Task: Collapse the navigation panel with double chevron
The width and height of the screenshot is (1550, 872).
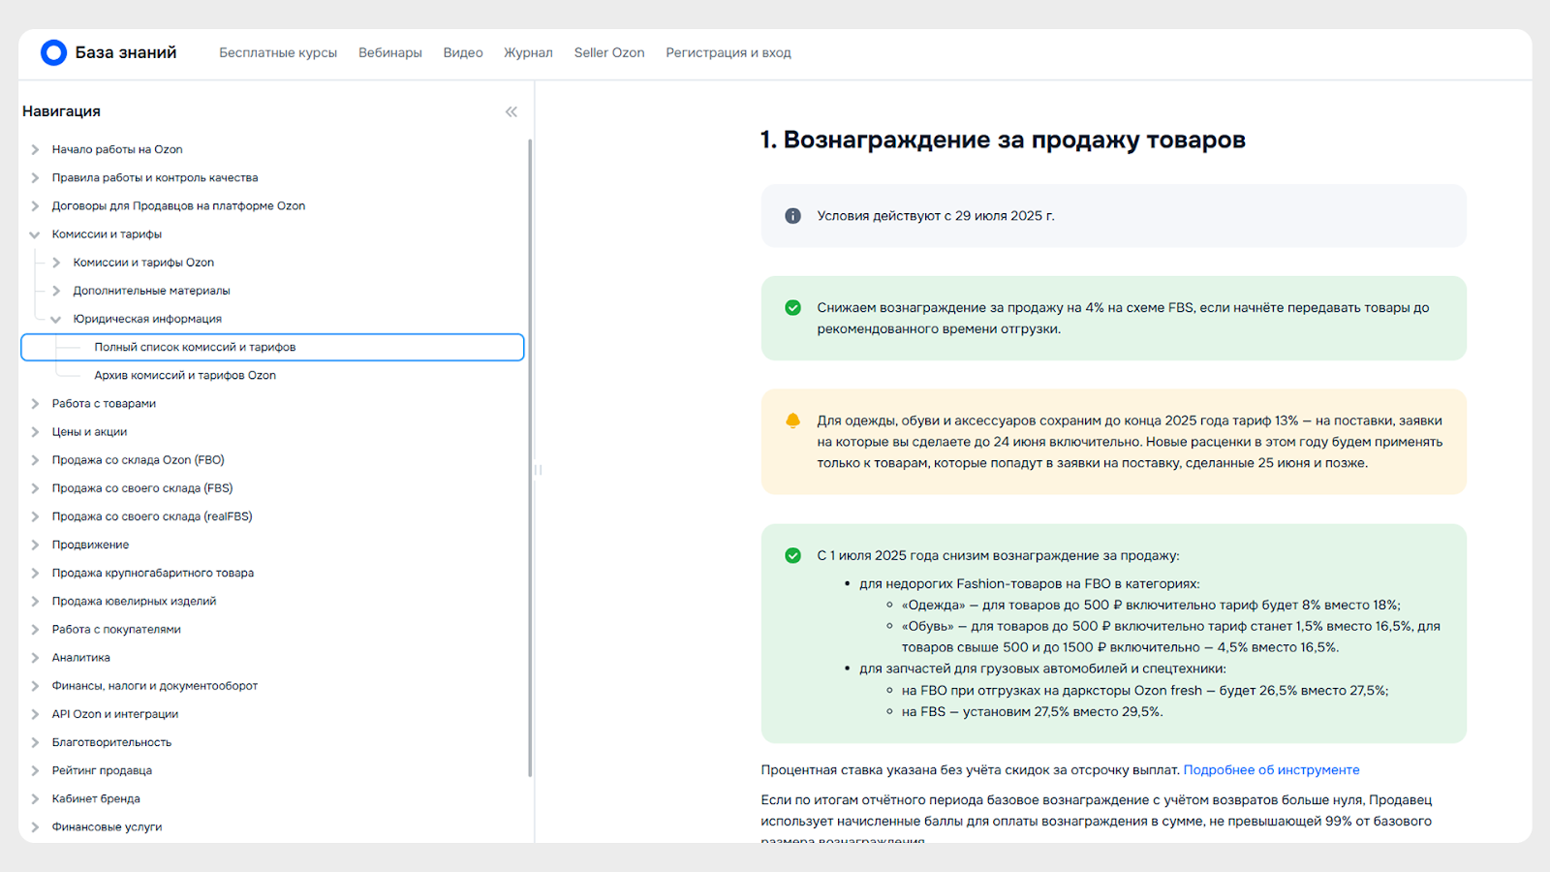Action: tap(511, 112)
